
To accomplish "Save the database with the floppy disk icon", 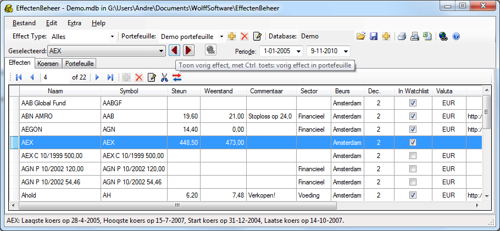I will [374, 36].
